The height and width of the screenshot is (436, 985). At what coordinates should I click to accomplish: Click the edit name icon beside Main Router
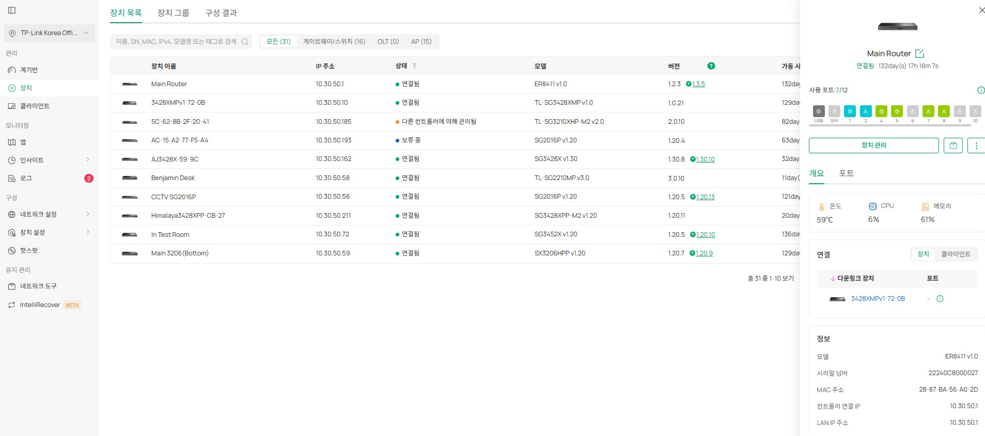tap(919, 54)
